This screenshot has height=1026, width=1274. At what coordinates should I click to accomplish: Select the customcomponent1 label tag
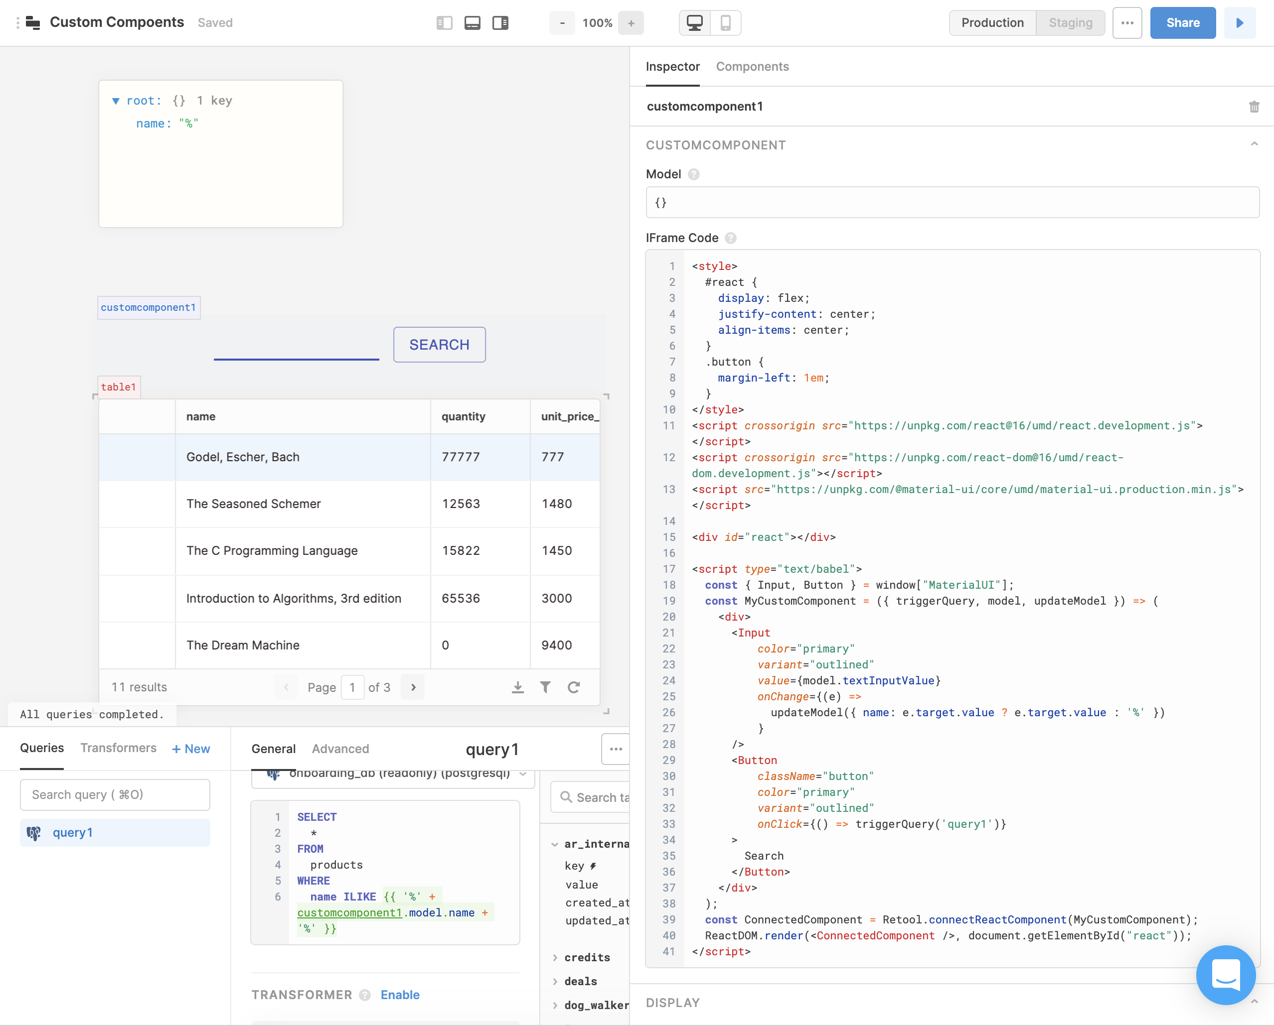(x=149, y=308)
